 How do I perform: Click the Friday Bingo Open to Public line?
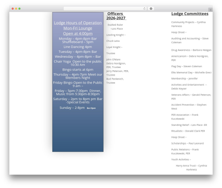tap(78, 84)
